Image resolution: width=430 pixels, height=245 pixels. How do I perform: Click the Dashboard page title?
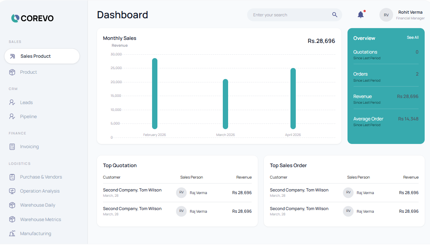(x=122, y=15)
